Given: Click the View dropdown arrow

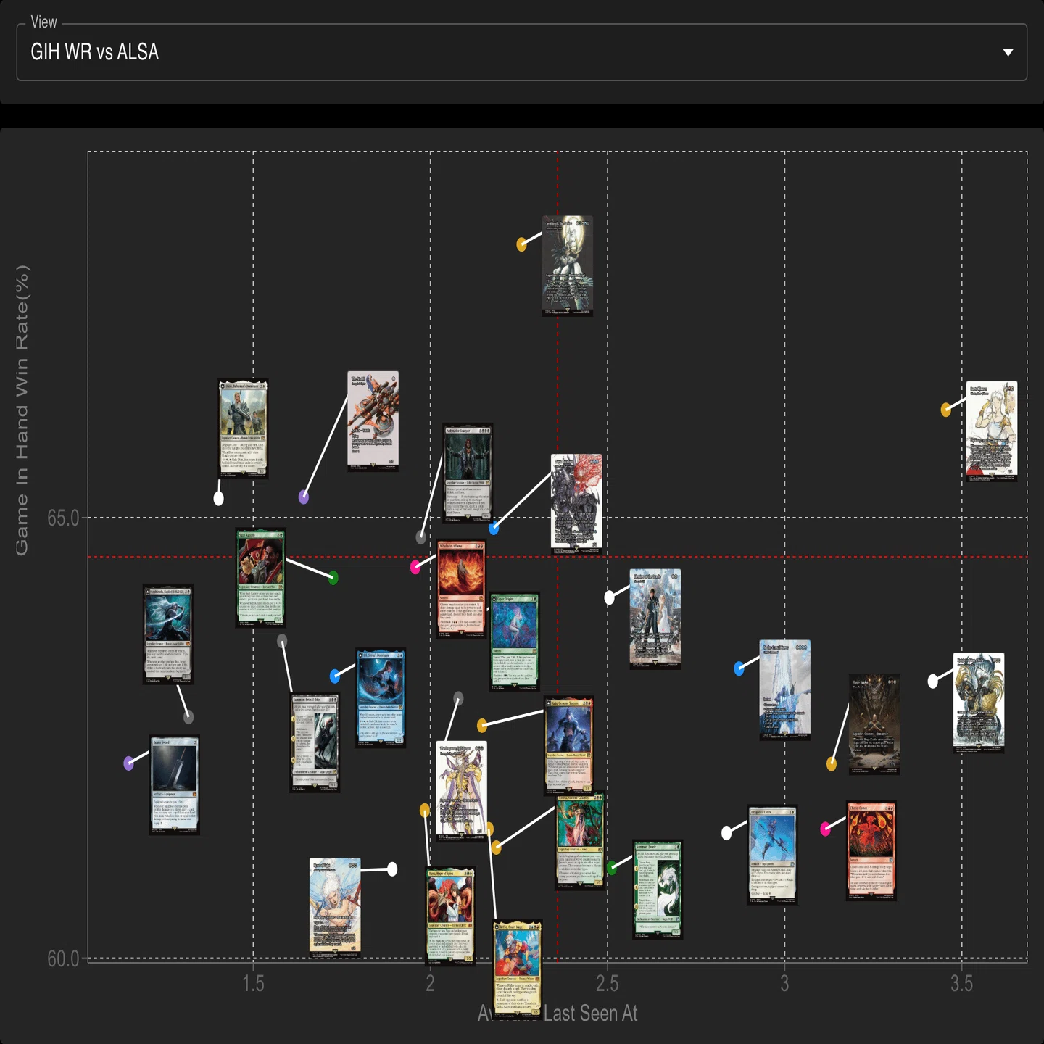Looking at the screenshot, I should (x=1008, y=52).
